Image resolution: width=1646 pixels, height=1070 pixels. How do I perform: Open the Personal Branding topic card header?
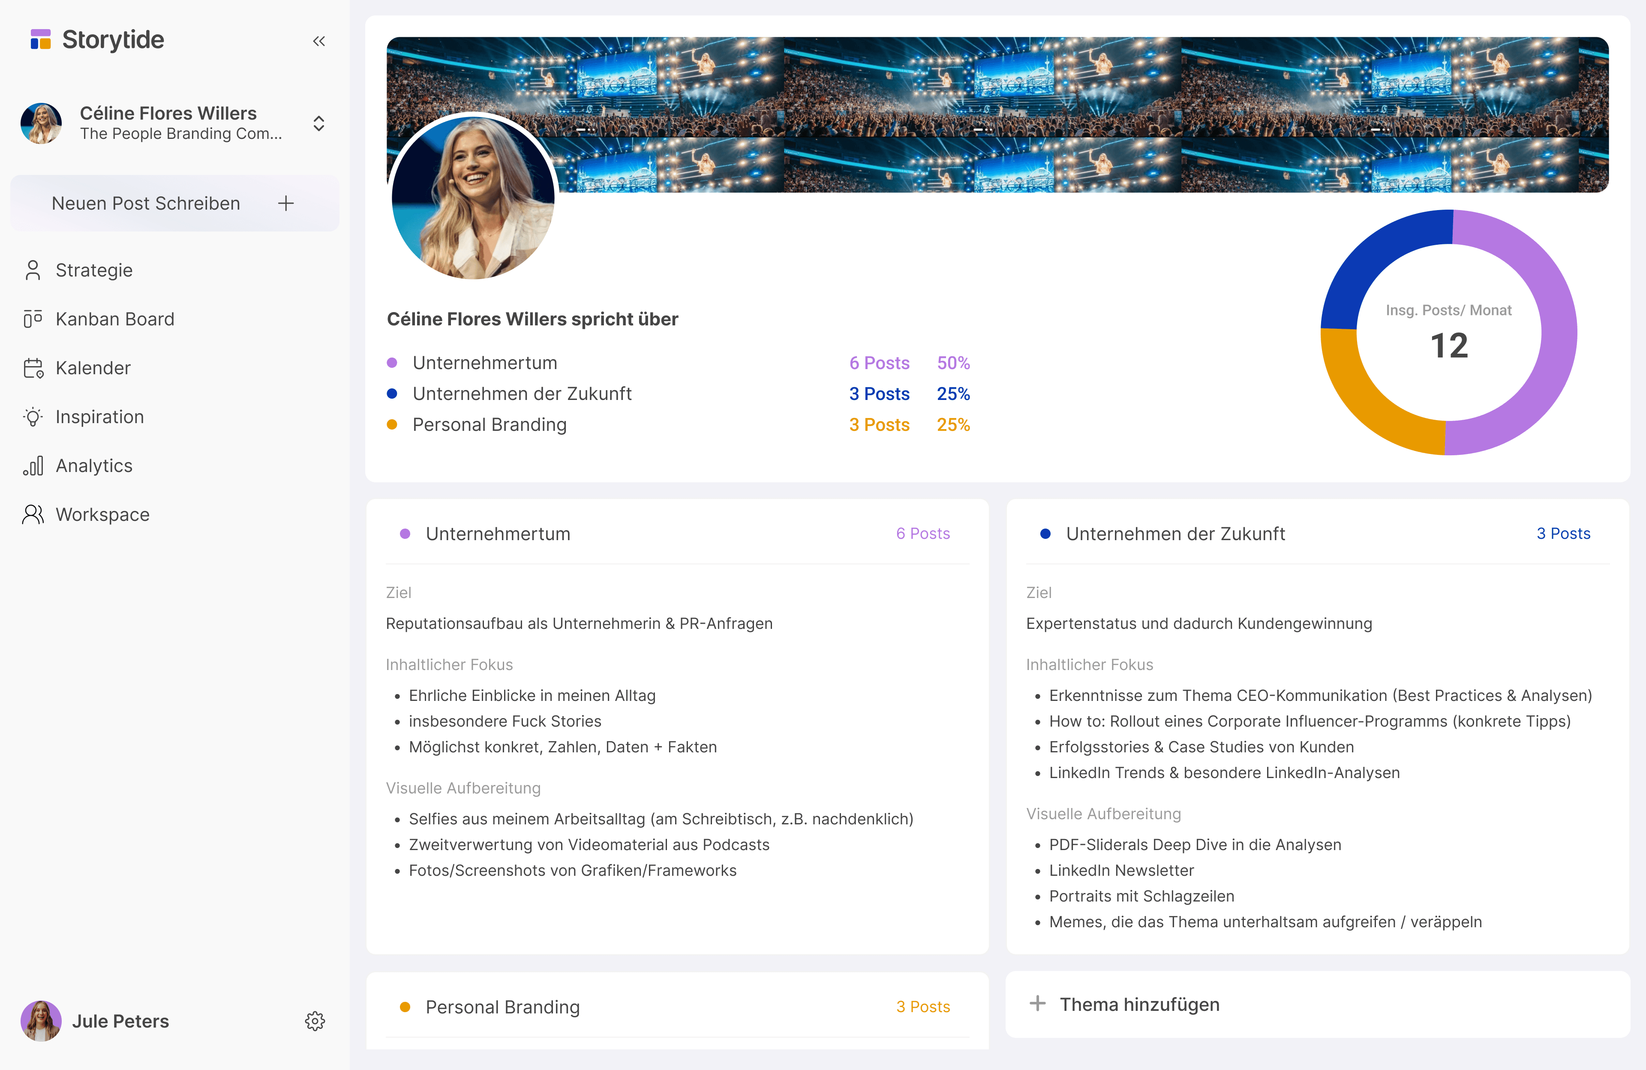pos(503,1007)
